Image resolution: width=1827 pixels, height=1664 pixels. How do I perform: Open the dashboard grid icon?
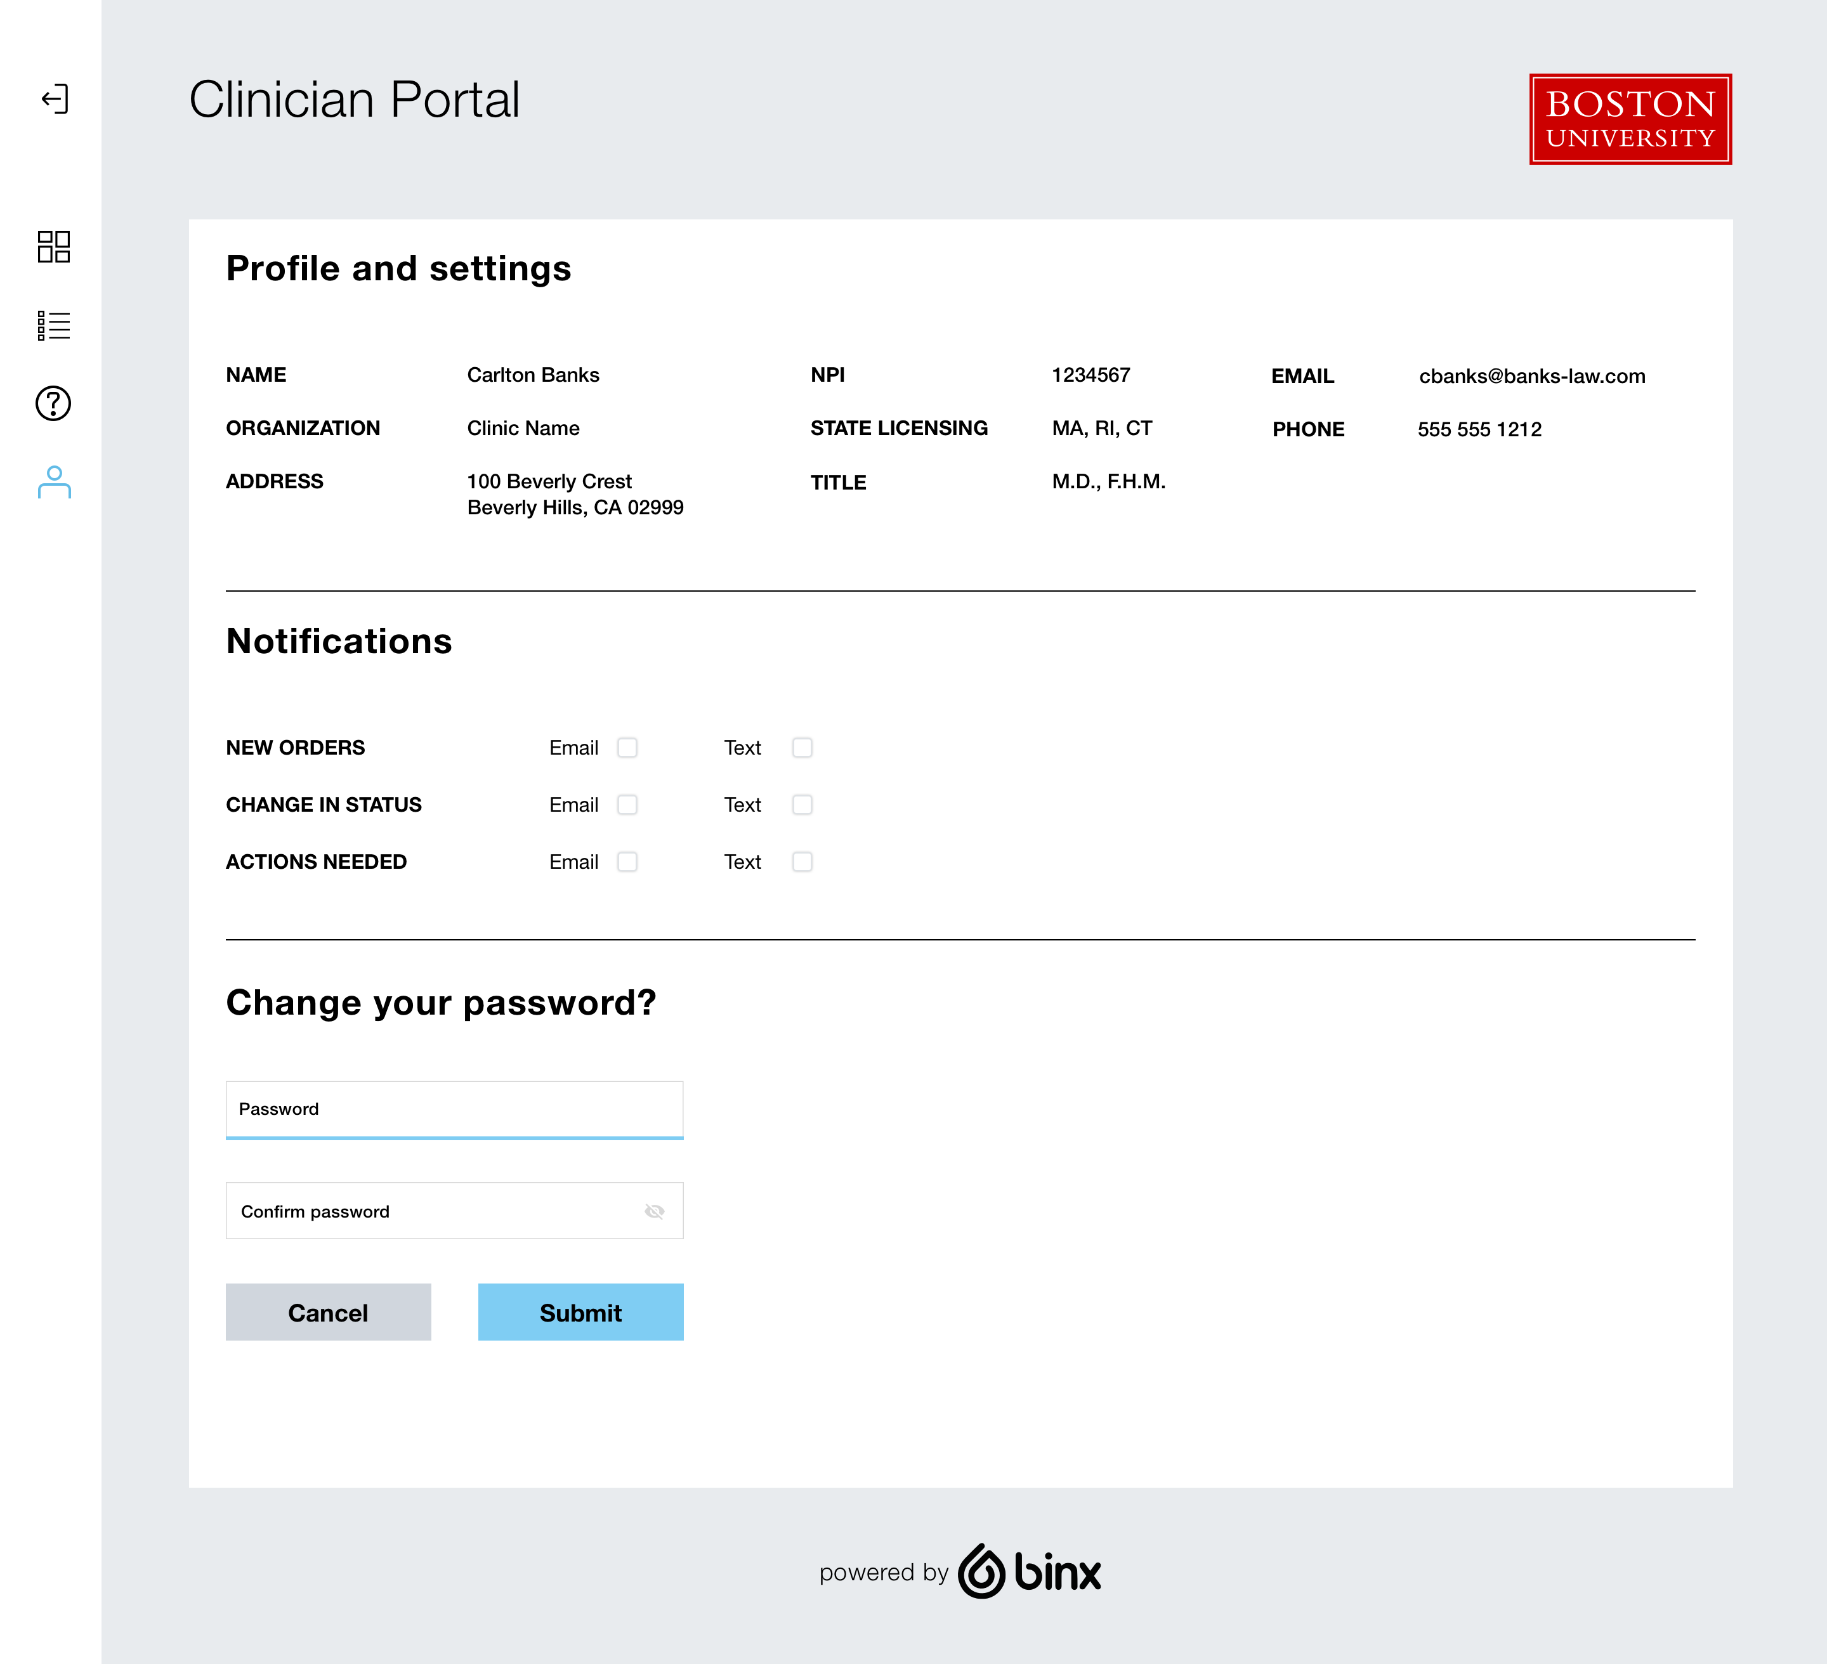point(53,247)
